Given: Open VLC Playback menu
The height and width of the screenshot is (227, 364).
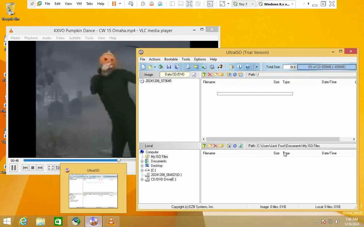Looking at the screenshot, I should [x=31, y=38].
